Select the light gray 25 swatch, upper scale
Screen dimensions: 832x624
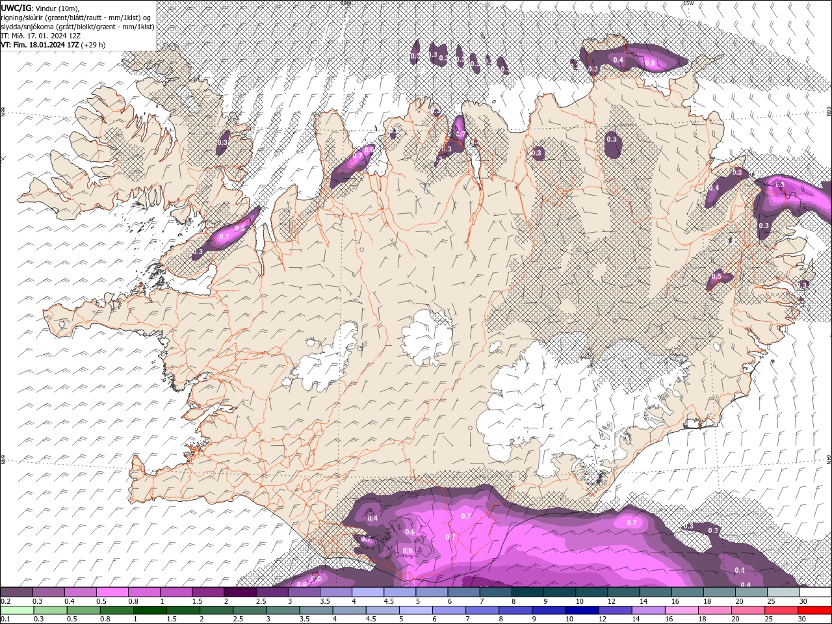[x=783, y=593]
